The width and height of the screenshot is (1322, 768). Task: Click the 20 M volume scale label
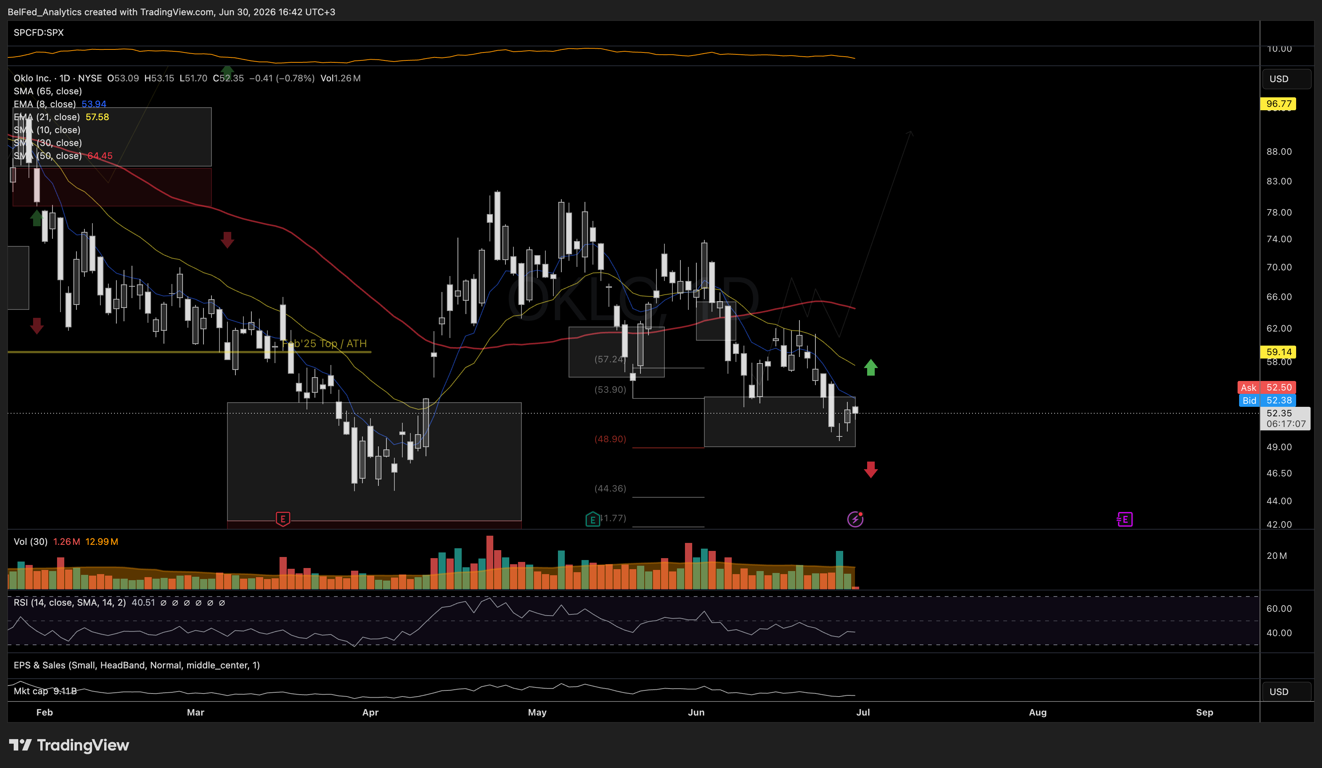pos(1276,555)
